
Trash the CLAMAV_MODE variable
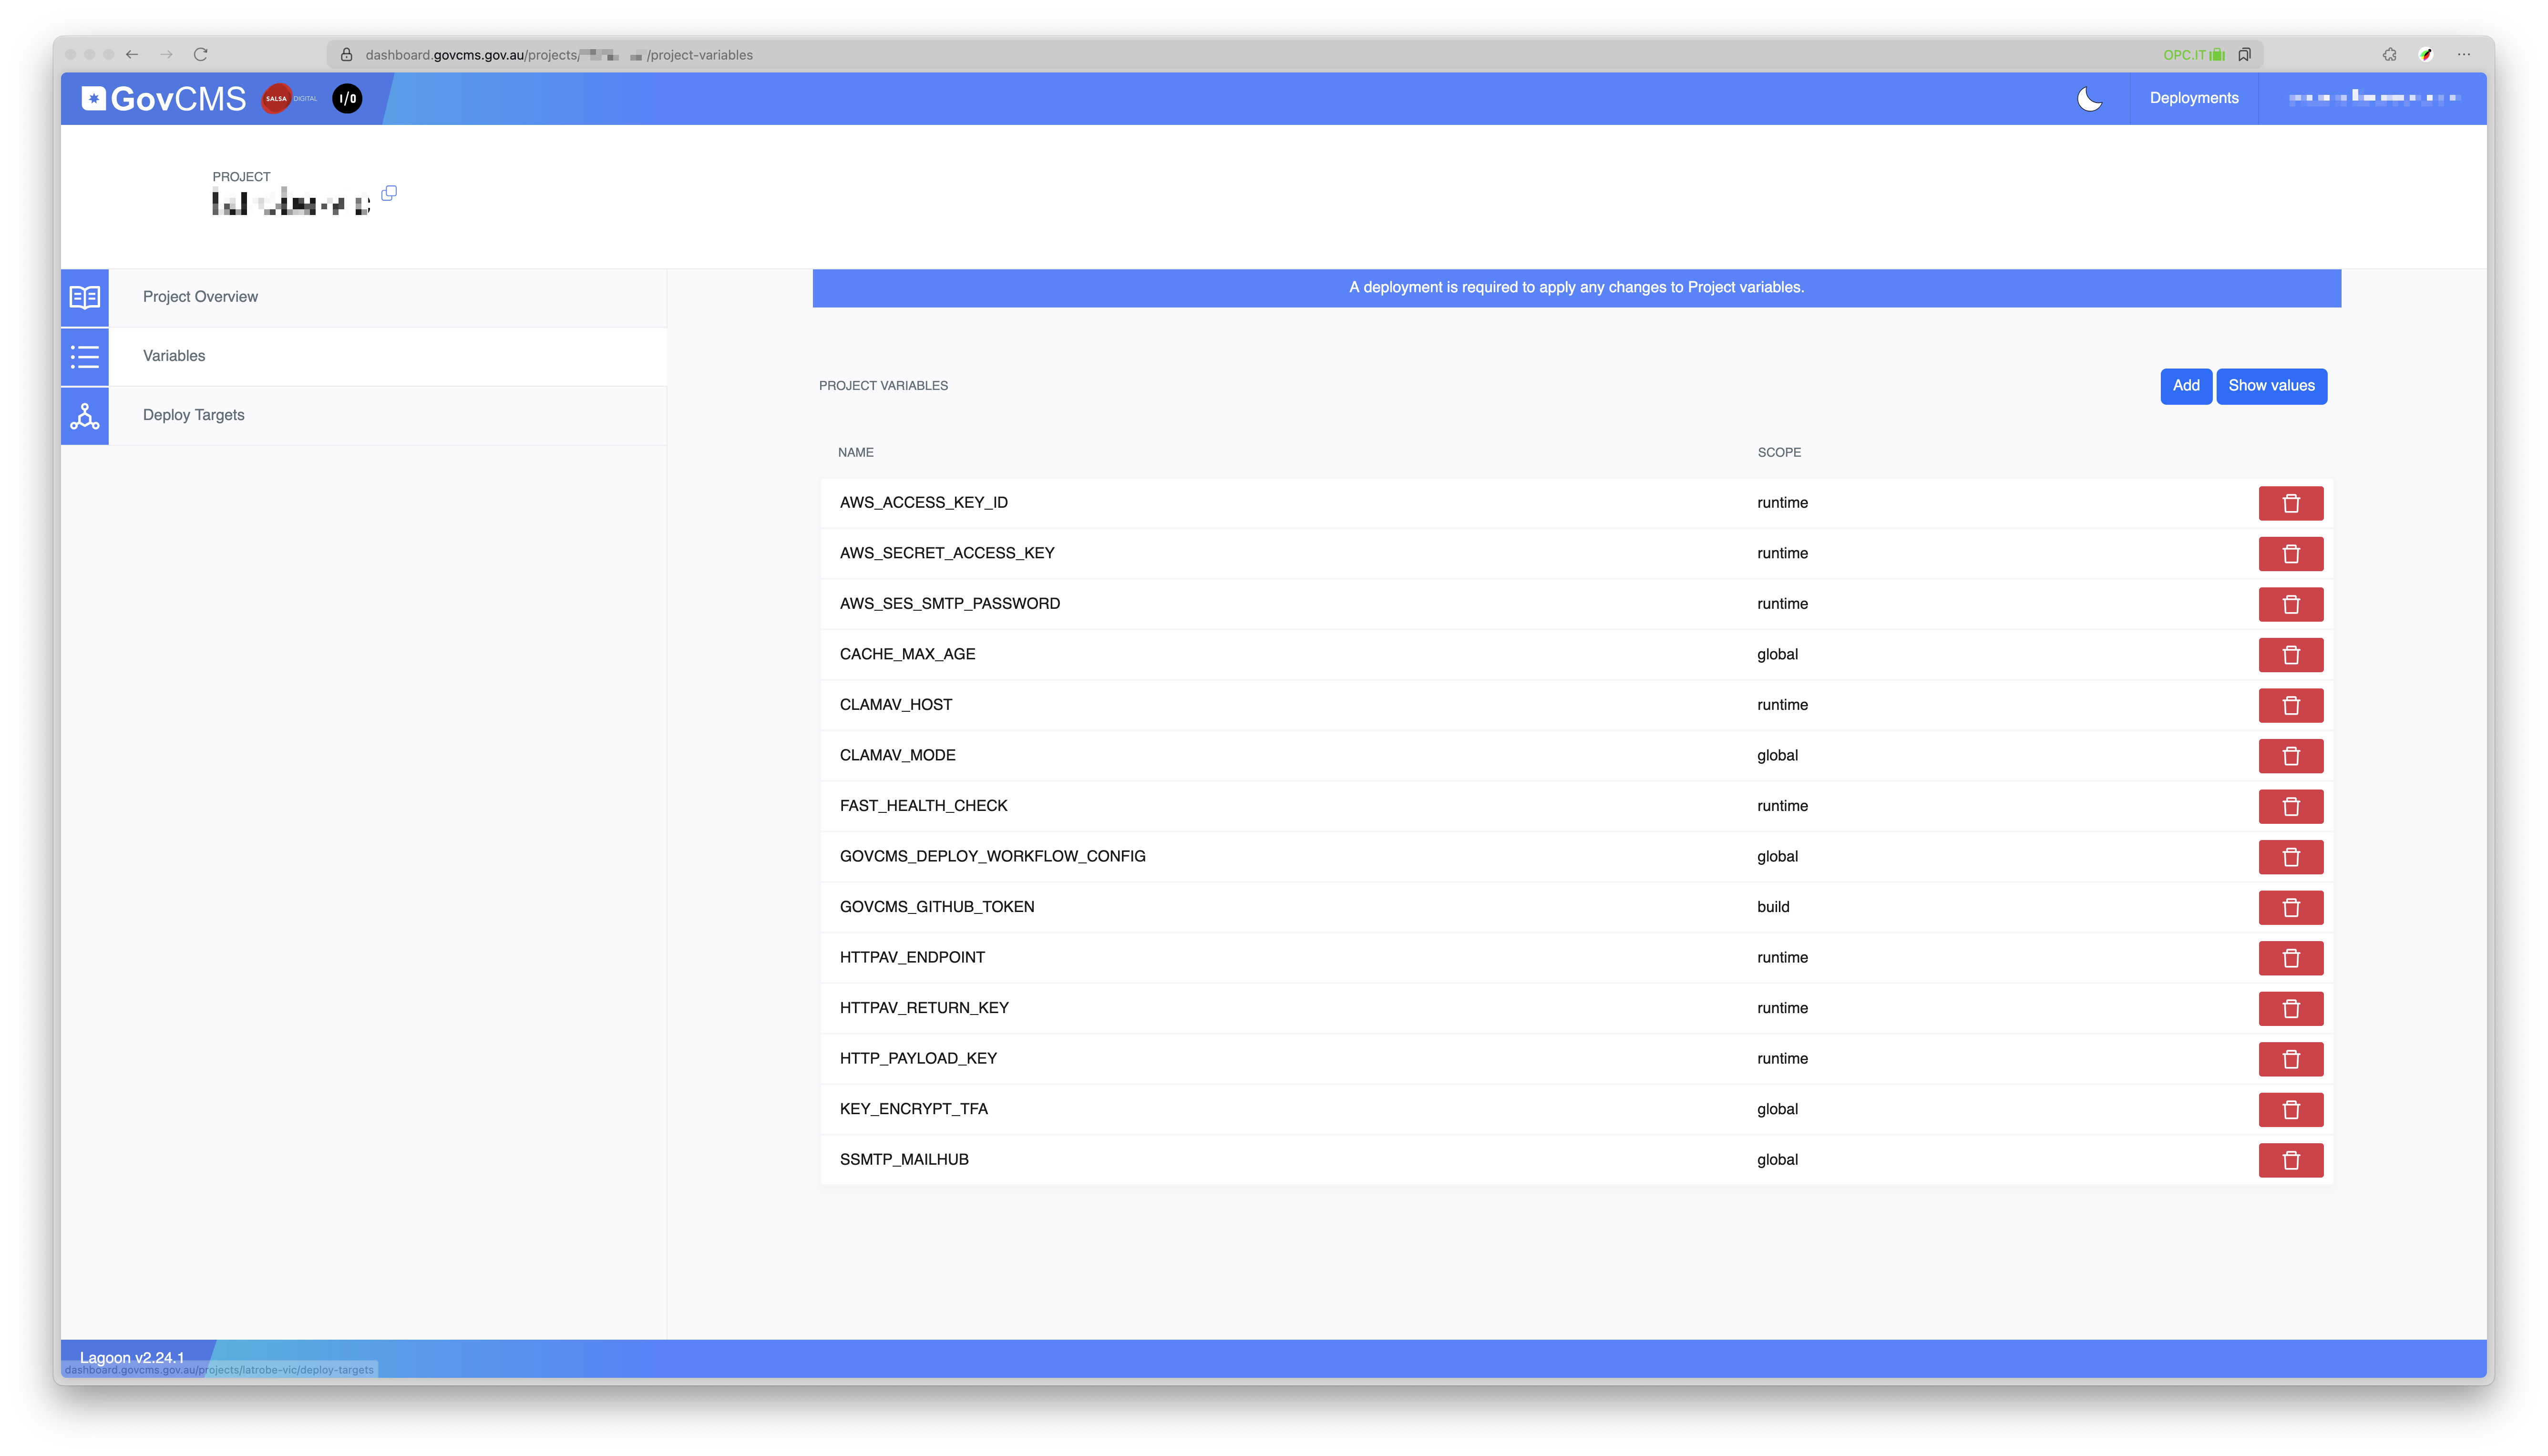coord(2290,756)
